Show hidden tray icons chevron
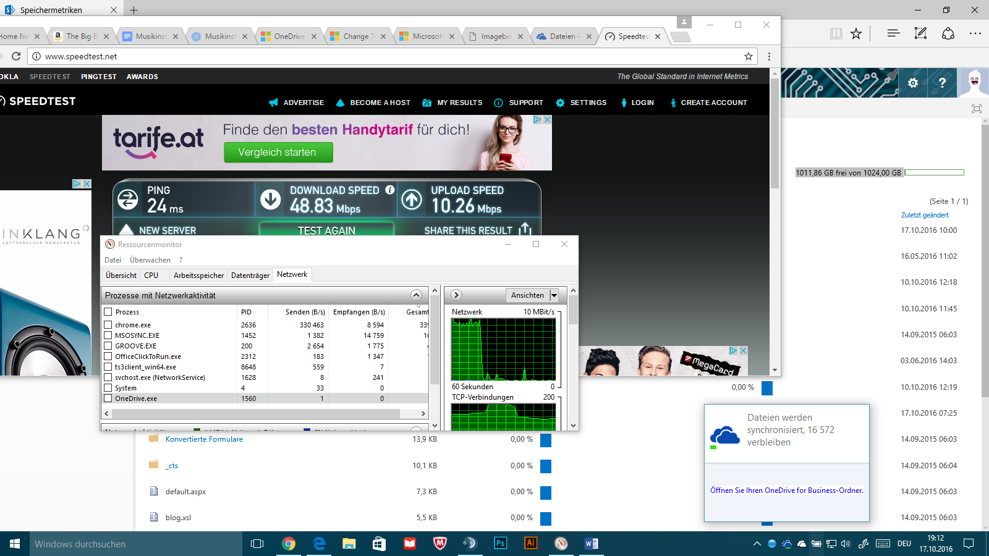Viewport: 989px width, 556px height. pos(757,544)
